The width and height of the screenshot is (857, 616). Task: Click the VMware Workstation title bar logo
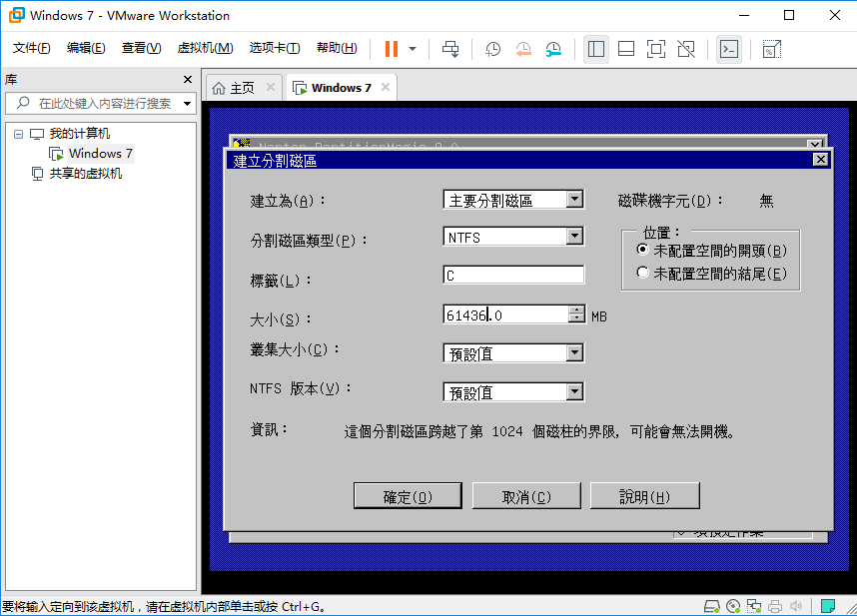coord(16,15)
